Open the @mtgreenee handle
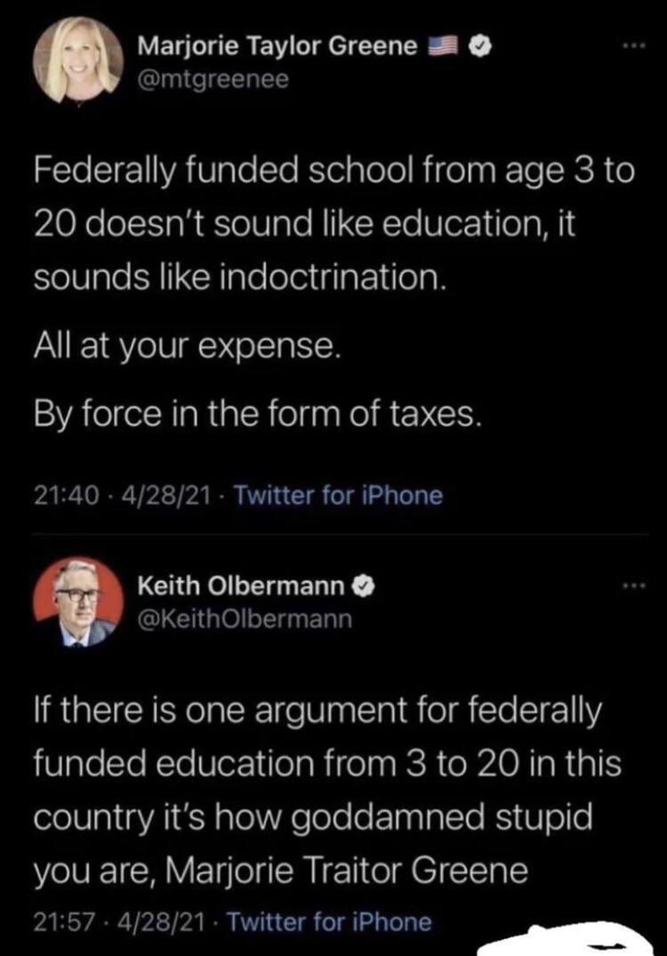 [x=213, y=80]
